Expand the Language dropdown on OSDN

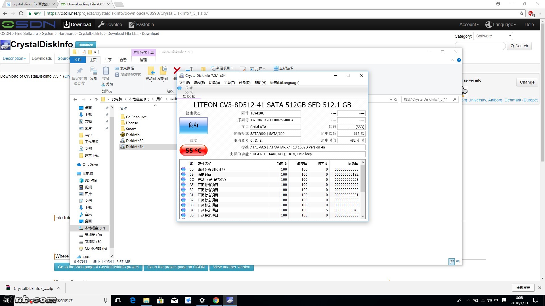pyautogui.click(x=501, y=25)
